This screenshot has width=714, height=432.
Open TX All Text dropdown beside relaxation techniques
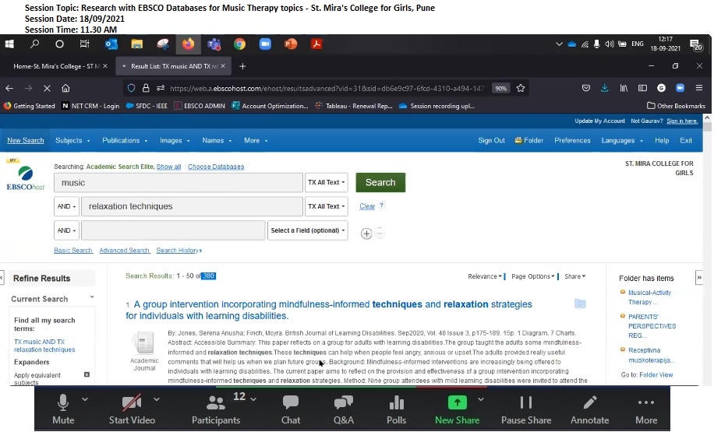pyautogui.click(x=327, y=206)
